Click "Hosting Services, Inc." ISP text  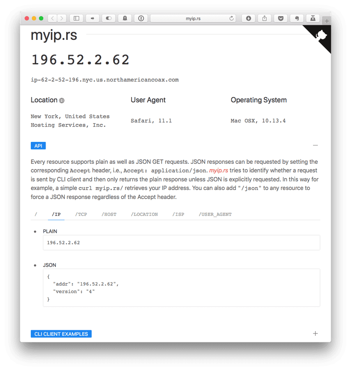[68, 125]
